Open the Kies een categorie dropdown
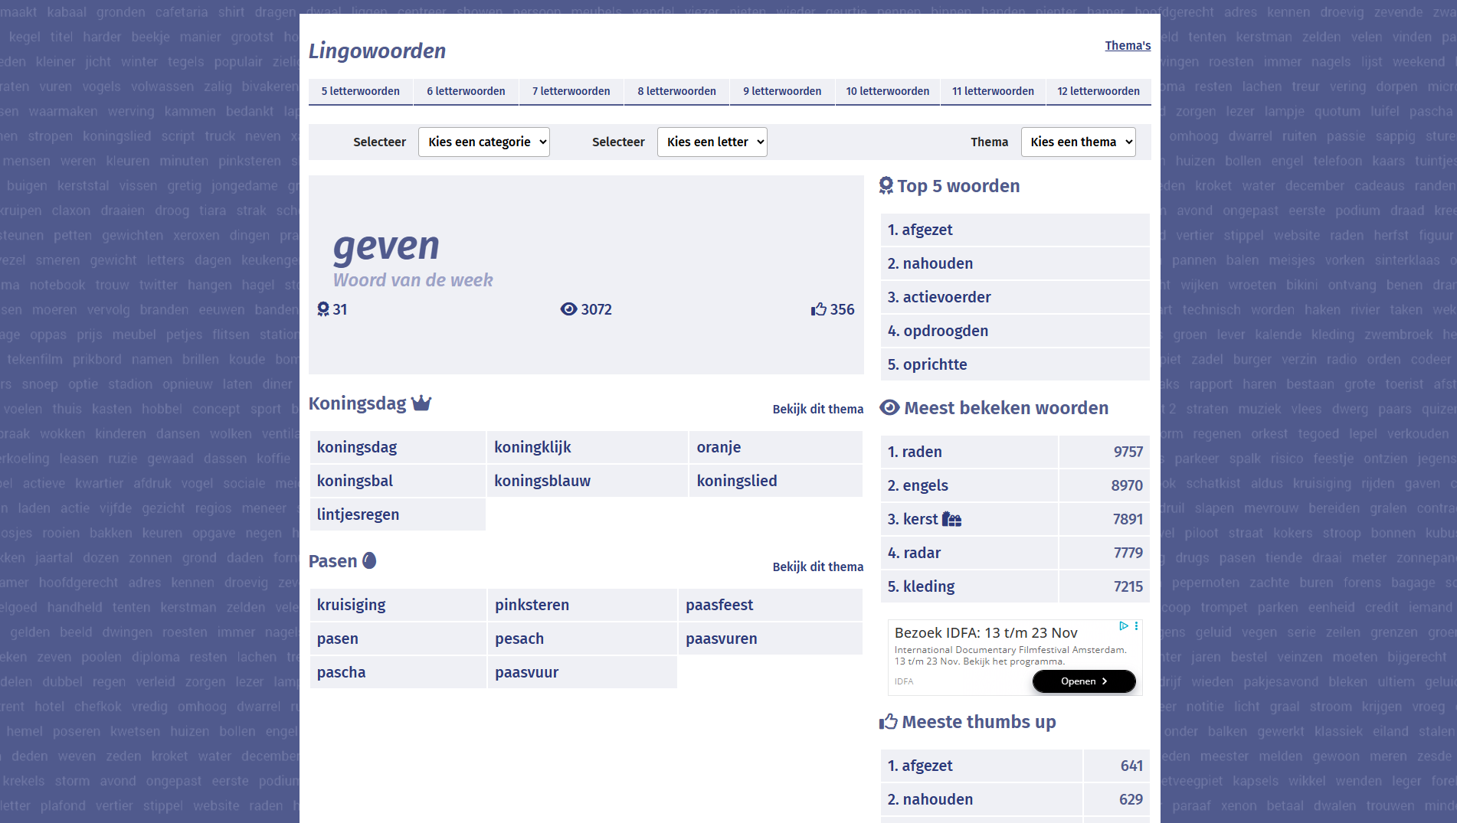Image resolution: width=1457 pixels, height=823 pixels. click(483, 142)
